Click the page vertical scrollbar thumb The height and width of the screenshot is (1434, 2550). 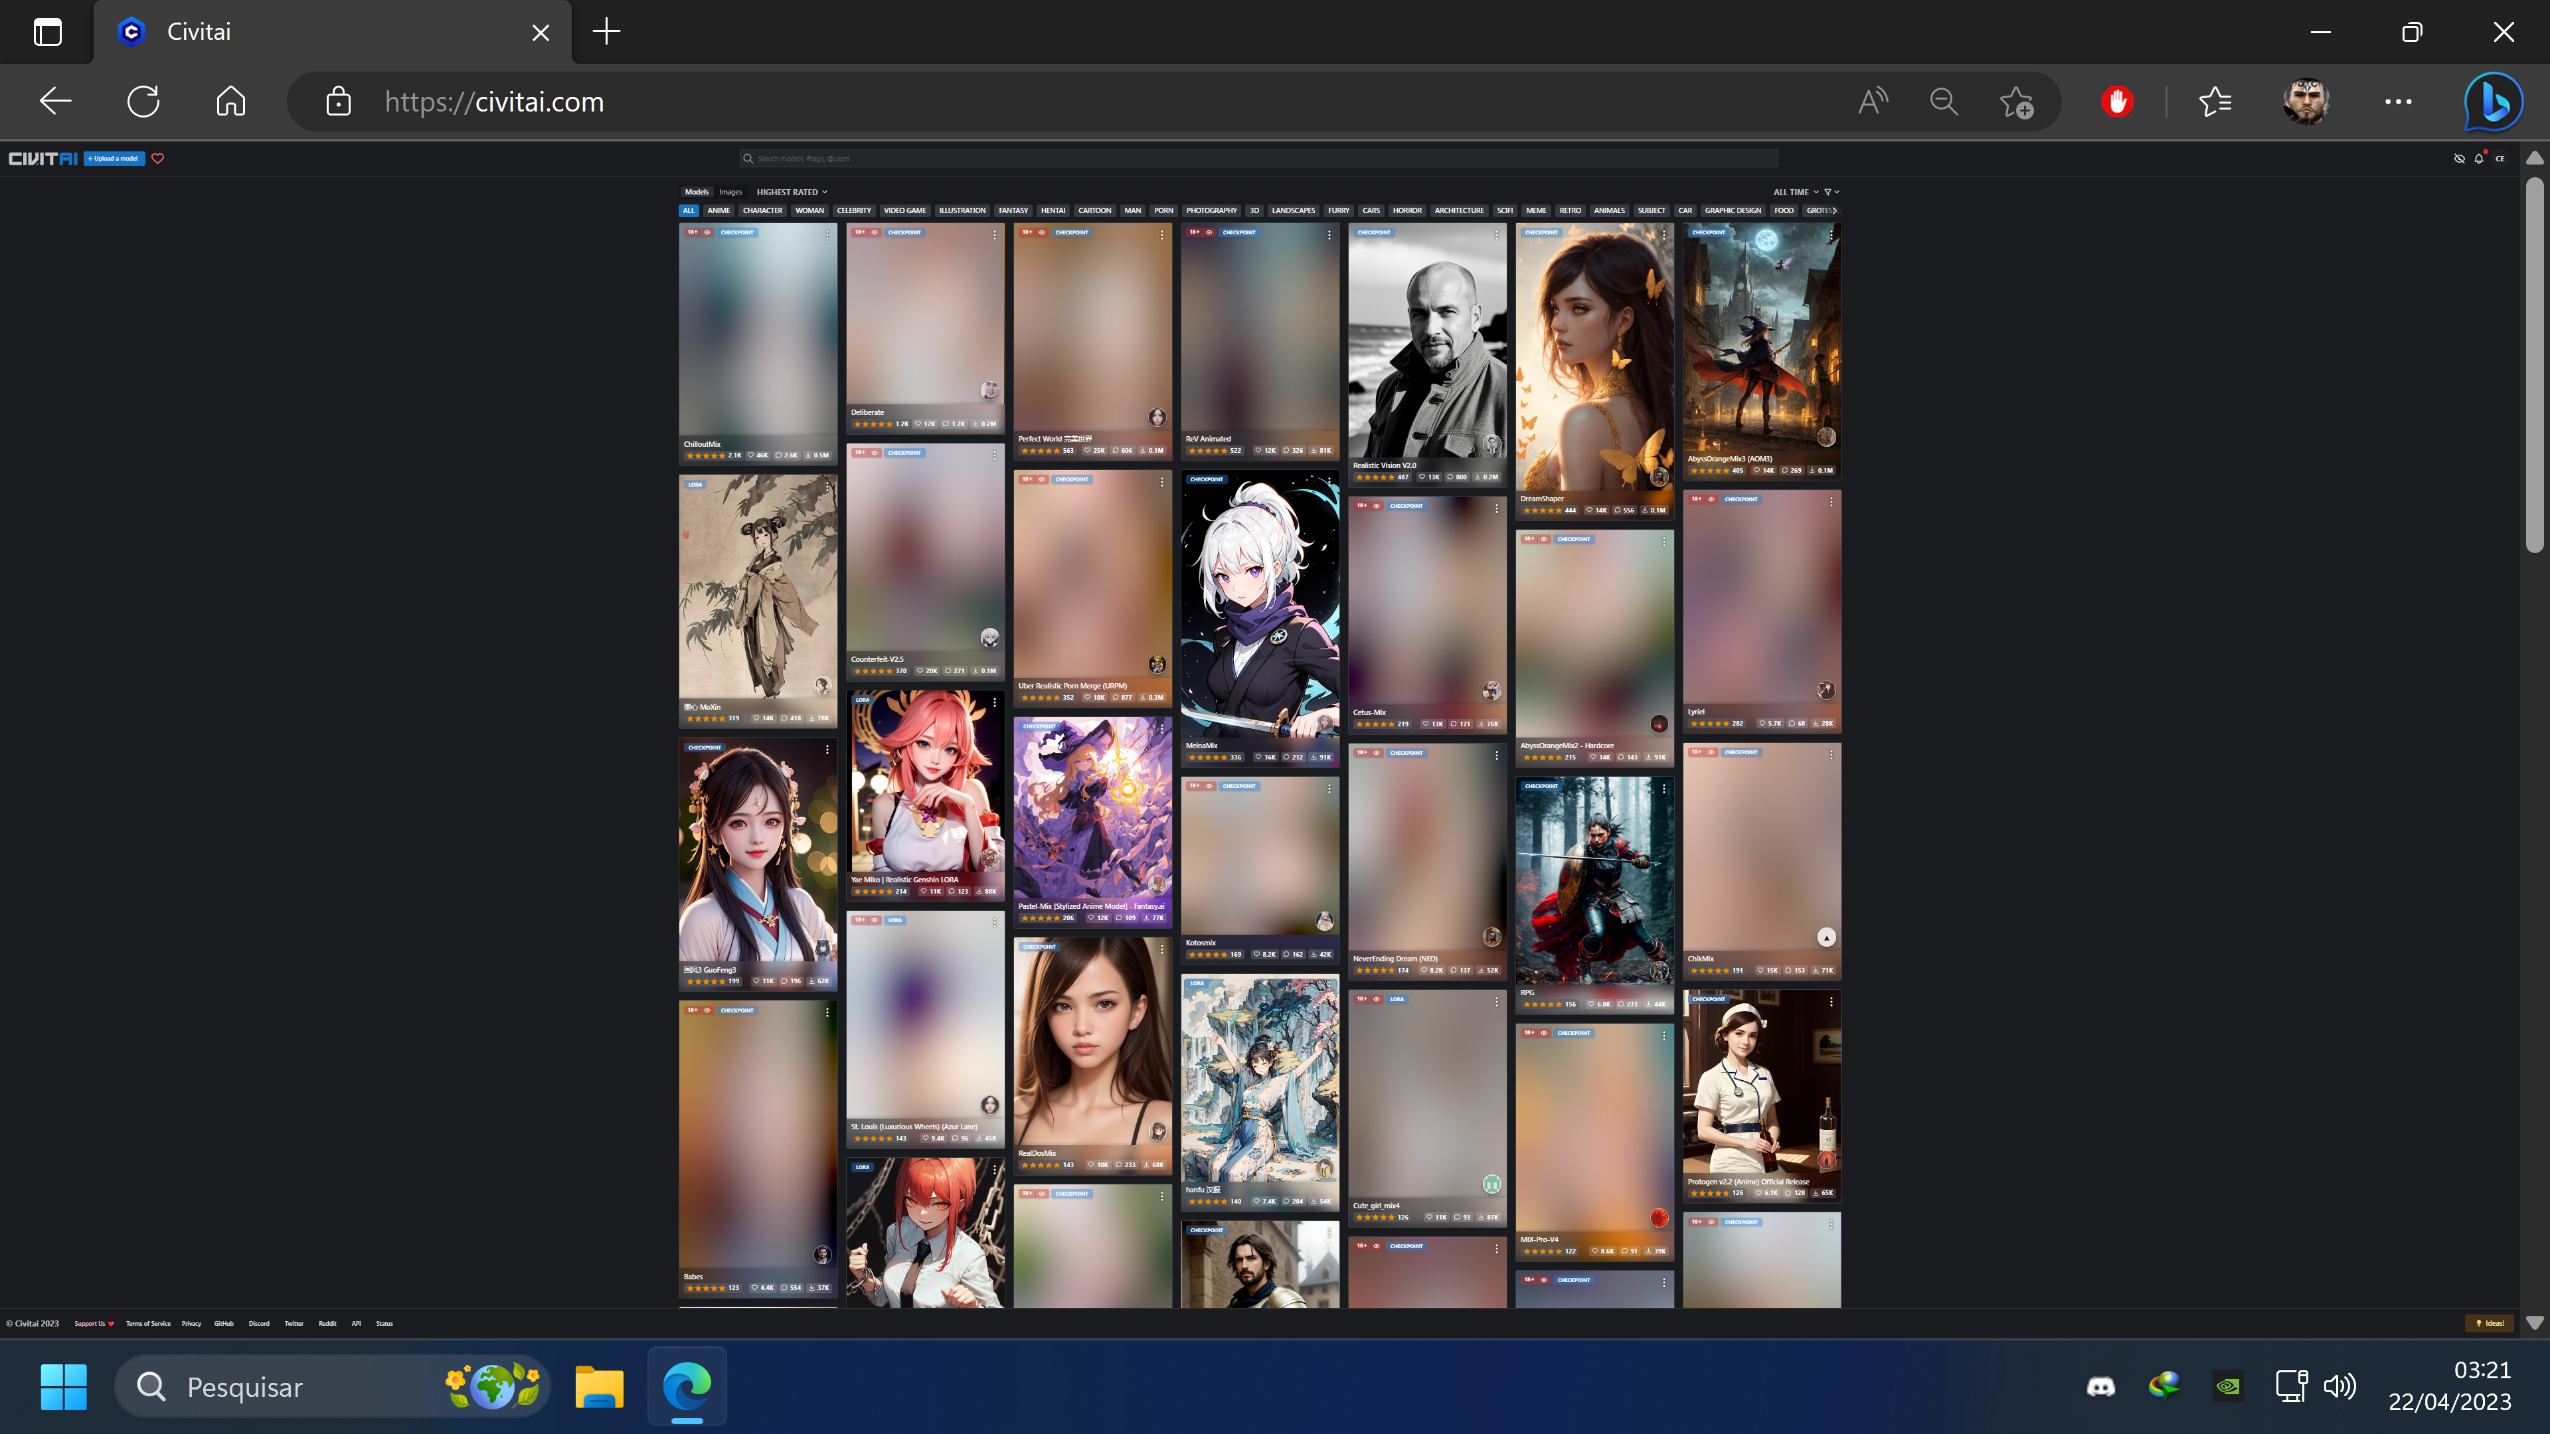point(2534,366)
